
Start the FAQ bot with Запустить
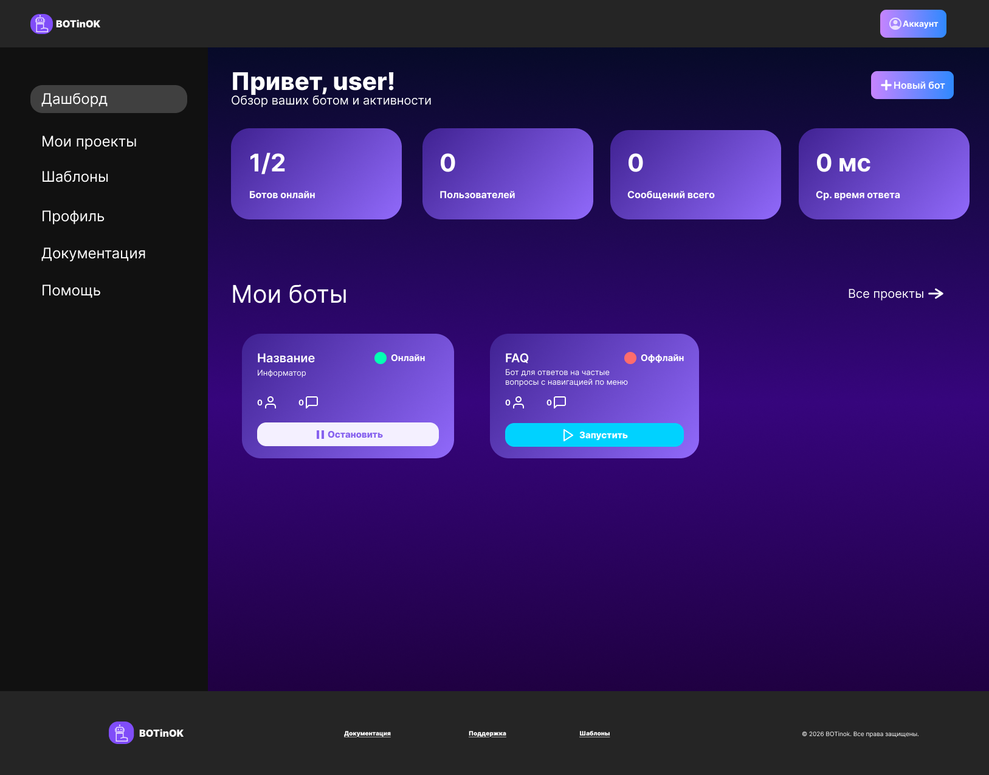[x=594, y=435]
